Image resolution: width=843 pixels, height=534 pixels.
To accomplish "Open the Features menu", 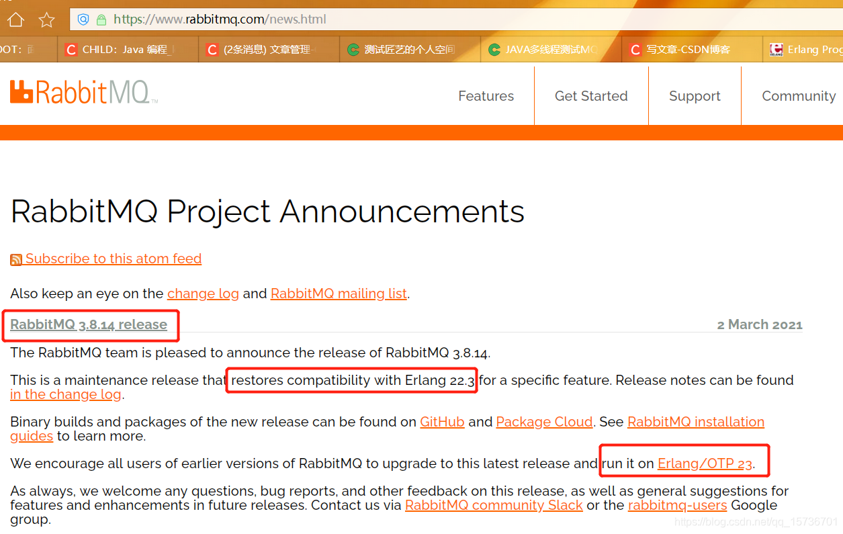I will point(486,96).
